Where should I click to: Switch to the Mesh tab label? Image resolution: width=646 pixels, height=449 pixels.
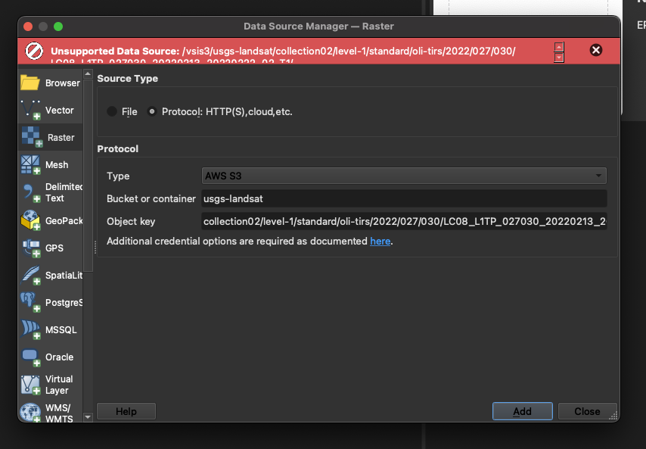57,164
